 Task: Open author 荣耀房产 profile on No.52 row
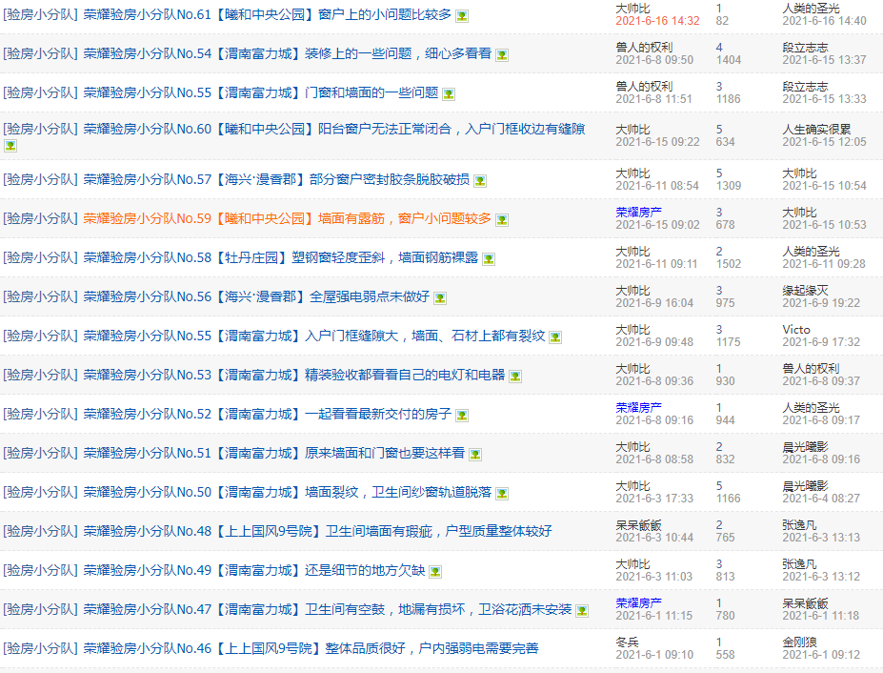click(x=638, y=407)
